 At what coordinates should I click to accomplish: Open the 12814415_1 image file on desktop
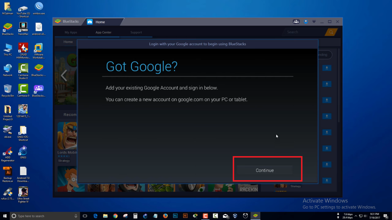point(23,111)
